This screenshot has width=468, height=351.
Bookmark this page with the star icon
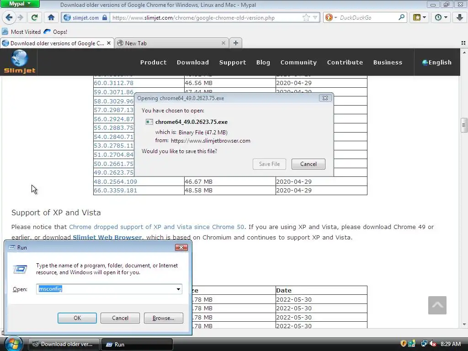[306, 18]
